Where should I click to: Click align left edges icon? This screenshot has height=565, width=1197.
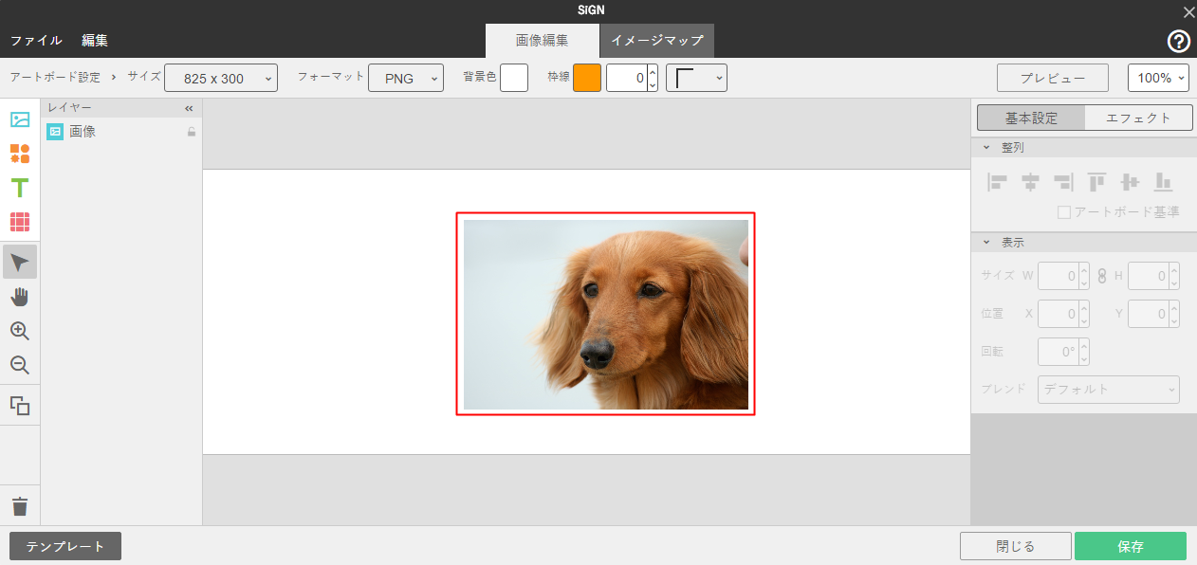[997, 181]
